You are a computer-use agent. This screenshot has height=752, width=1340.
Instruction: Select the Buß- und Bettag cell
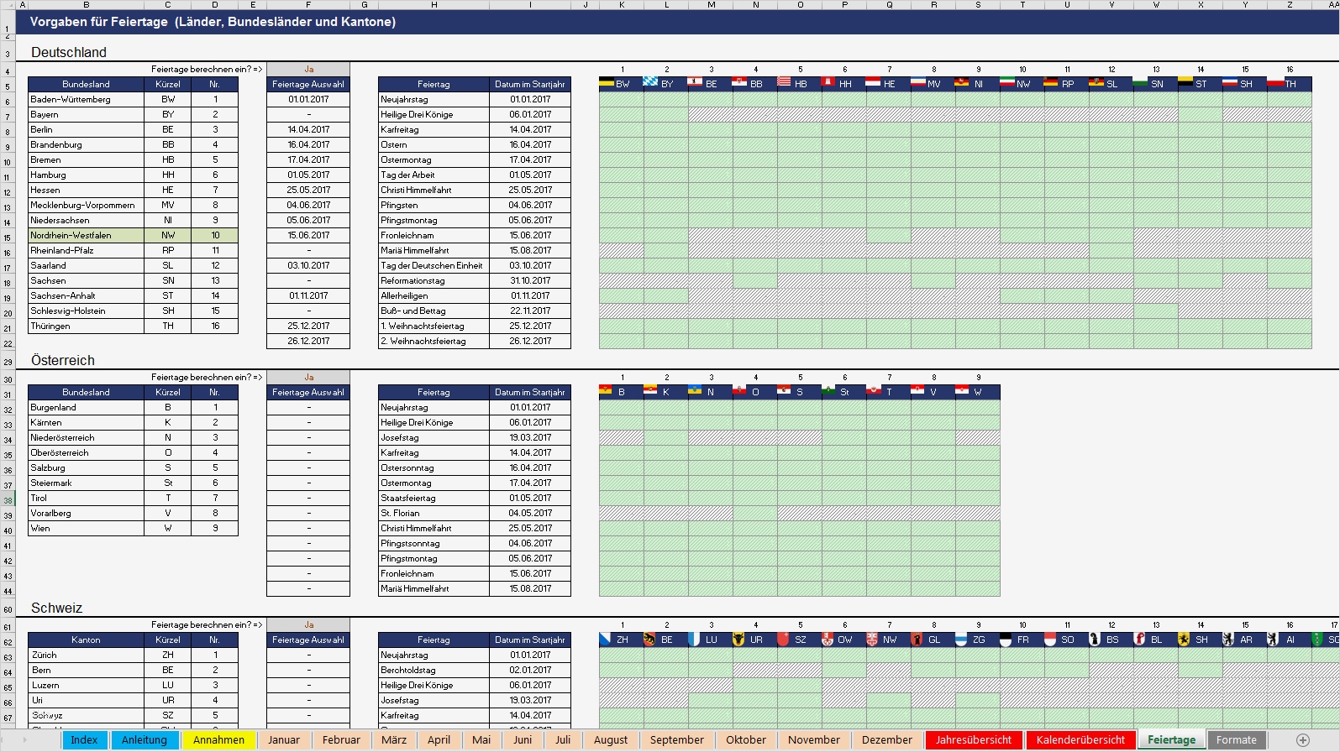tap(434, 311)
